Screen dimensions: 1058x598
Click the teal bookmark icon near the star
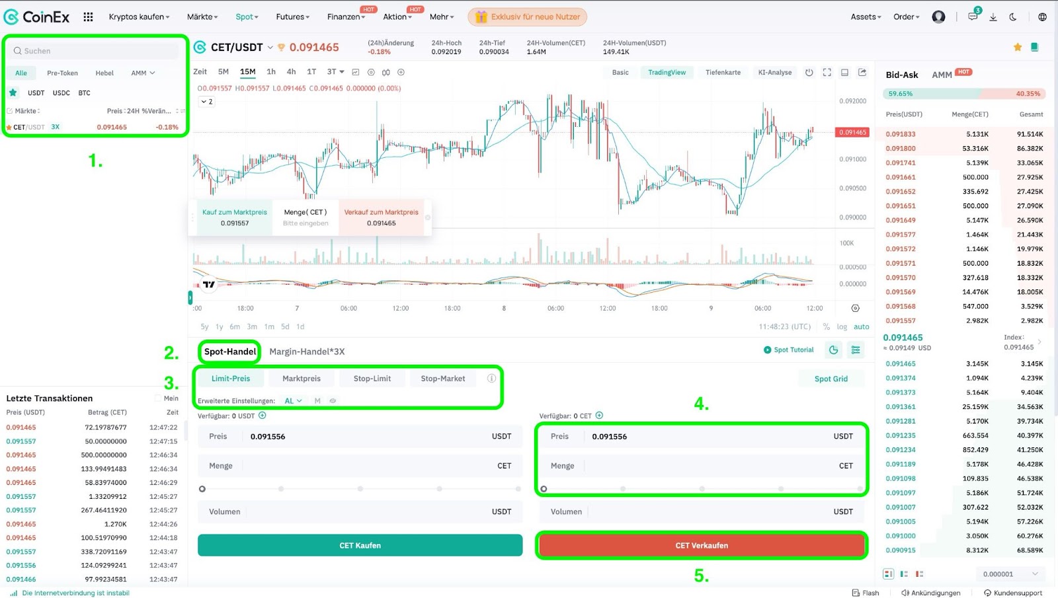click(x=1035, y=47)
